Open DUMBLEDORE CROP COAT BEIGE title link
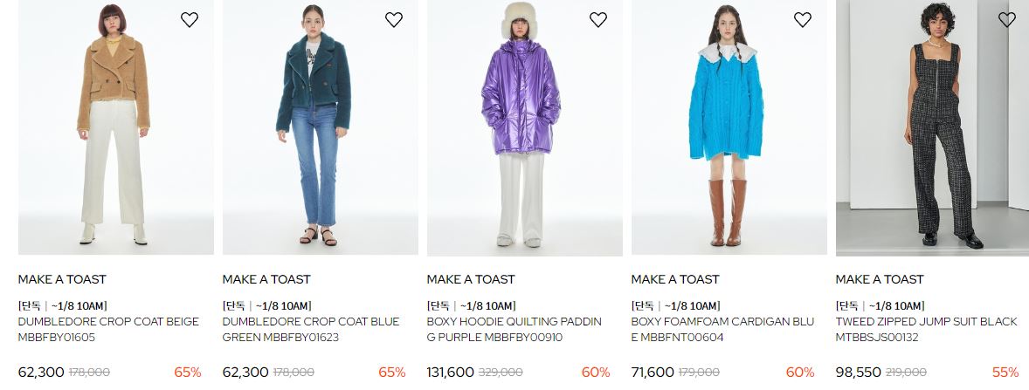Viewport: 1029px width, 390px height. pyautogui.click(x=108, y=330)
